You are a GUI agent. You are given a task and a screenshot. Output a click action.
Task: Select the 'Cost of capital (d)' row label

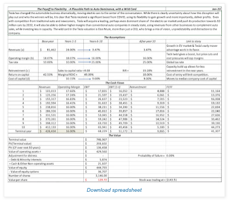pos(19,79)
